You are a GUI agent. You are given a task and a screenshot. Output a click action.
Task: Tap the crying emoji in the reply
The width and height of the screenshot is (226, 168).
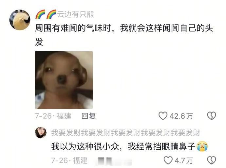coord(202,146)
